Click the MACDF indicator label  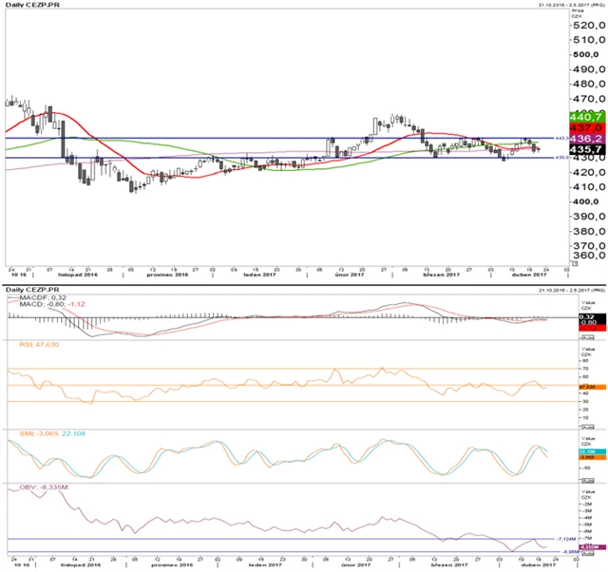click(35, 296)
